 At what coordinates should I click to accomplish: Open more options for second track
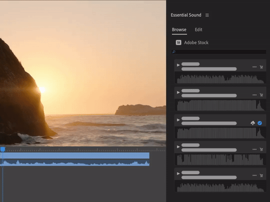(x=254, y=95)
